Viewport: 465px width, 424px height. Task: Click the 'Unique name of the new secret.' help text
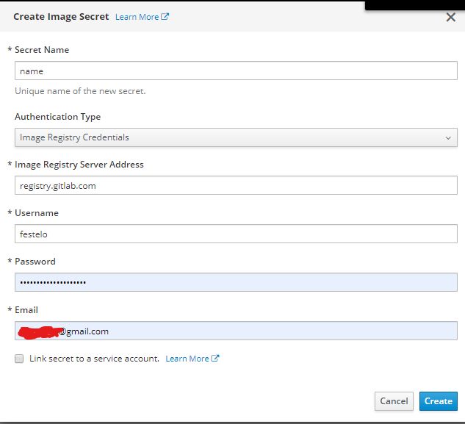click(x=80, y=91)
